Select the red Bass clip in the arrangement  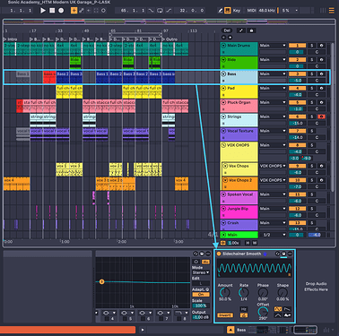[49, 77]
